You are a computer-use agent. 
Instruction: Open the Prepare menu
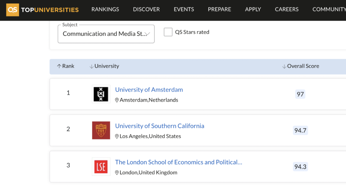pos(219,9)
